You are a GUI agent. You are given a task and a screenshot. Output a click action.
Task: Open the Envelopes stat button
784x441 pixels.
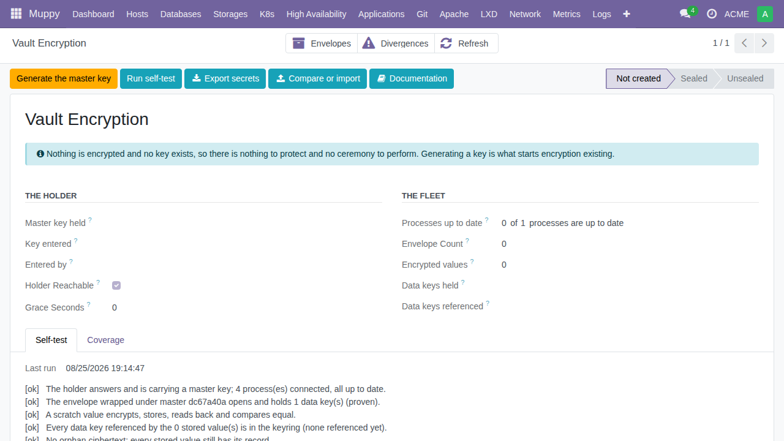click(322, 43)
